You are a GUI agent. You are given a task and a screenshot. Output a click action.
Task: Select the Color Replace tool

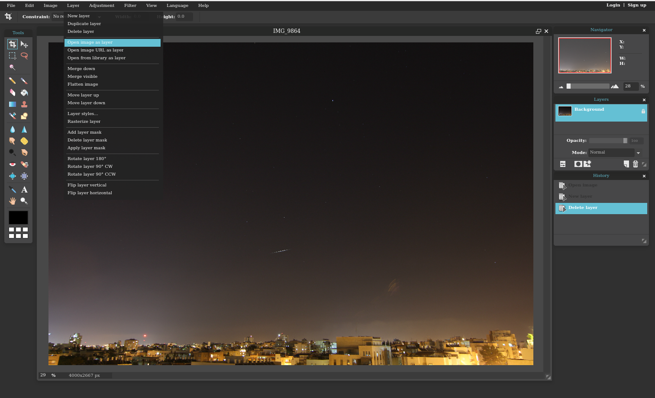pyautogui.click(x=13, y=116)
